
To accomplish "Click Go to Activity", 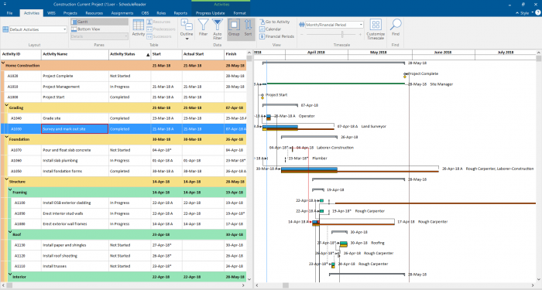I will tap(274, 22).
